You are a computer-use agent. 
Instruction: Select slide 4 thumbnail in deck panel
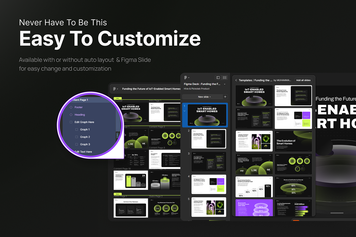[x=209, y=184]
